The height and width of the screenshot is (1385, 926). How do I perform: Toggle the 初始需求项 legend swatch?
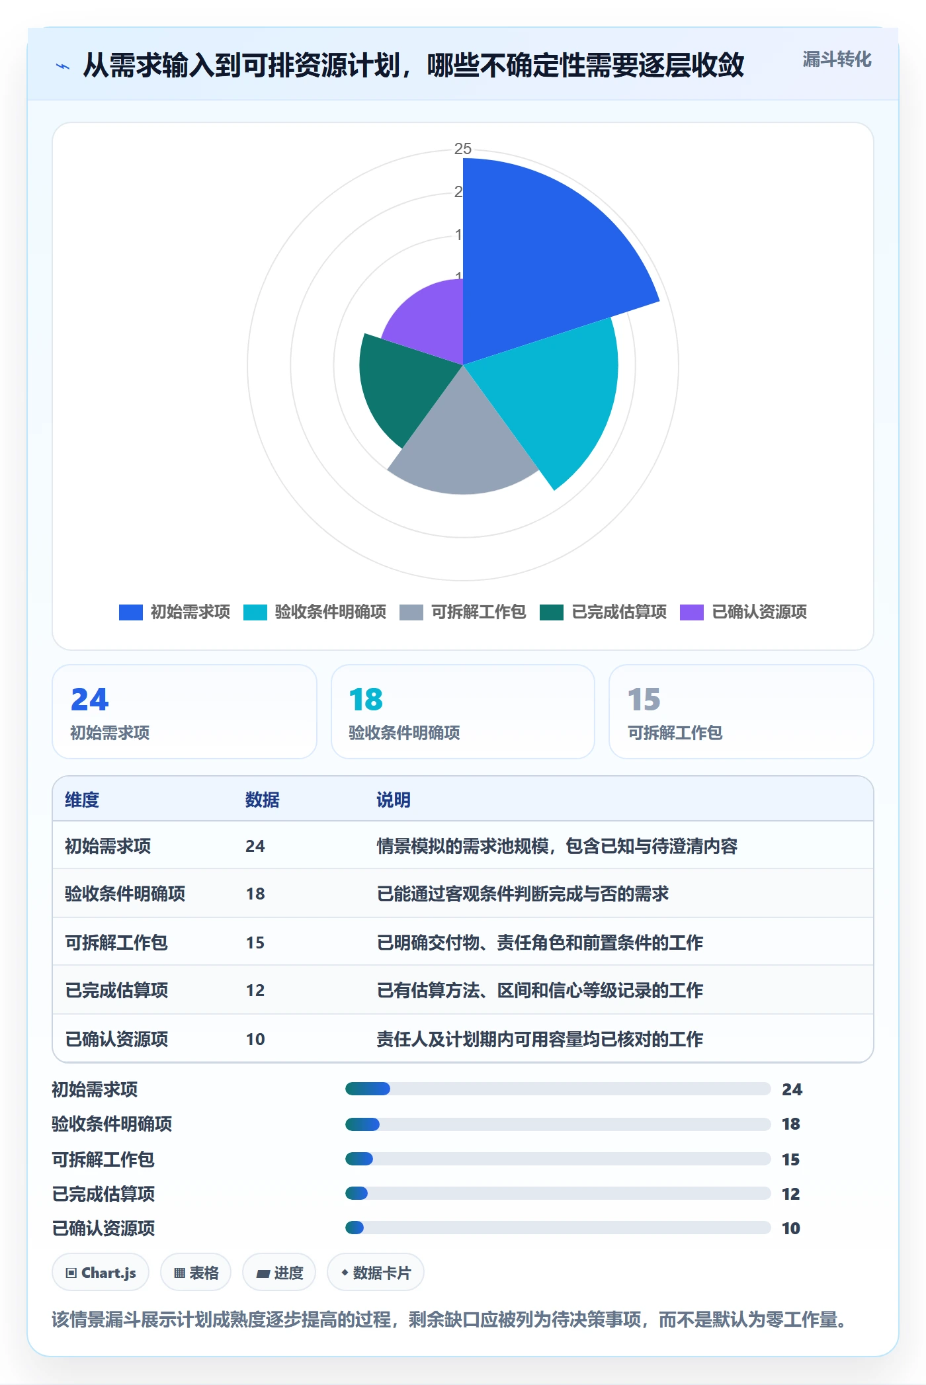tap(131, 612)
